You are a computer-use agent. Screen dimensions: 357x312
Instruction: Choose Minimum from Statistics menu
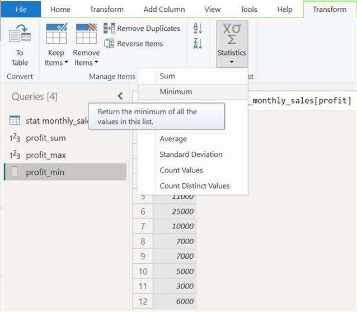[176, 92]
